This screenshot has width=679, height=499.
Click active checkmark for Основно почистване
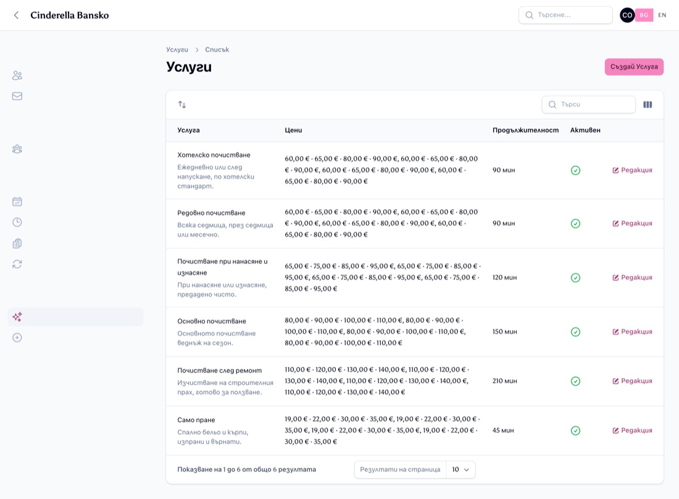click(575, 332)
